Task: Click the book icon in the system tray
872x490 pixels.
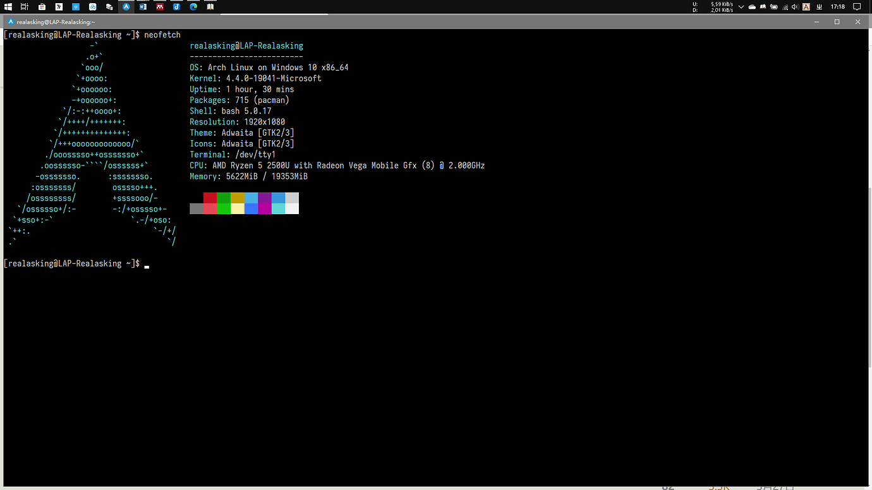Action: (763, 7)
